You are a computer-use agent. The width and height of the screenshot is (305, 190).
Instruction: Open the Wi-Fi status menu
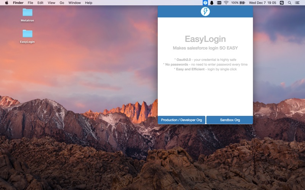[x=226, y=3]
